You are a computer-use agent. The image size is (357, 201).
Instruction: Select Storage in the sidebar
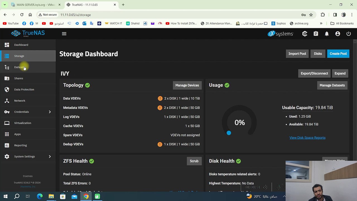point(28,56)
